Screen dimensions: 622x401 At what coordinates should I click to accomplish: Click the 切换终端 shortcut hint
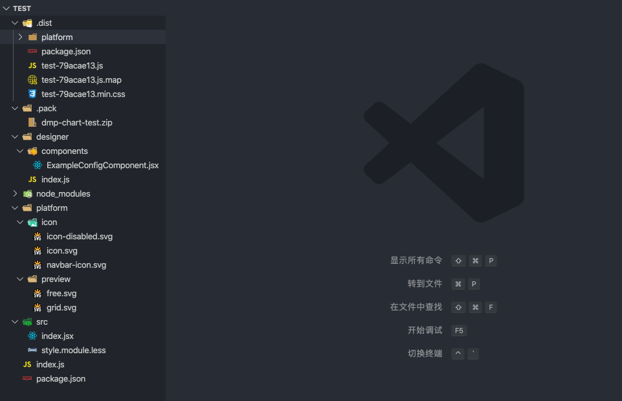pyautogui.click(x=425, y=353)
